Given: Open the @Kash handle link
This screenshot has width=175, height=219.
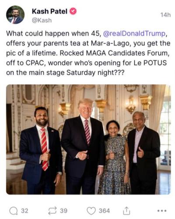Looking at the screenshot, I should (x=42, y=20).
